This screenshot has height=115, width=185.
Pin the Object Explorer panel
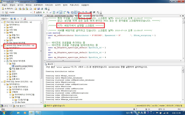coord(39,16)
